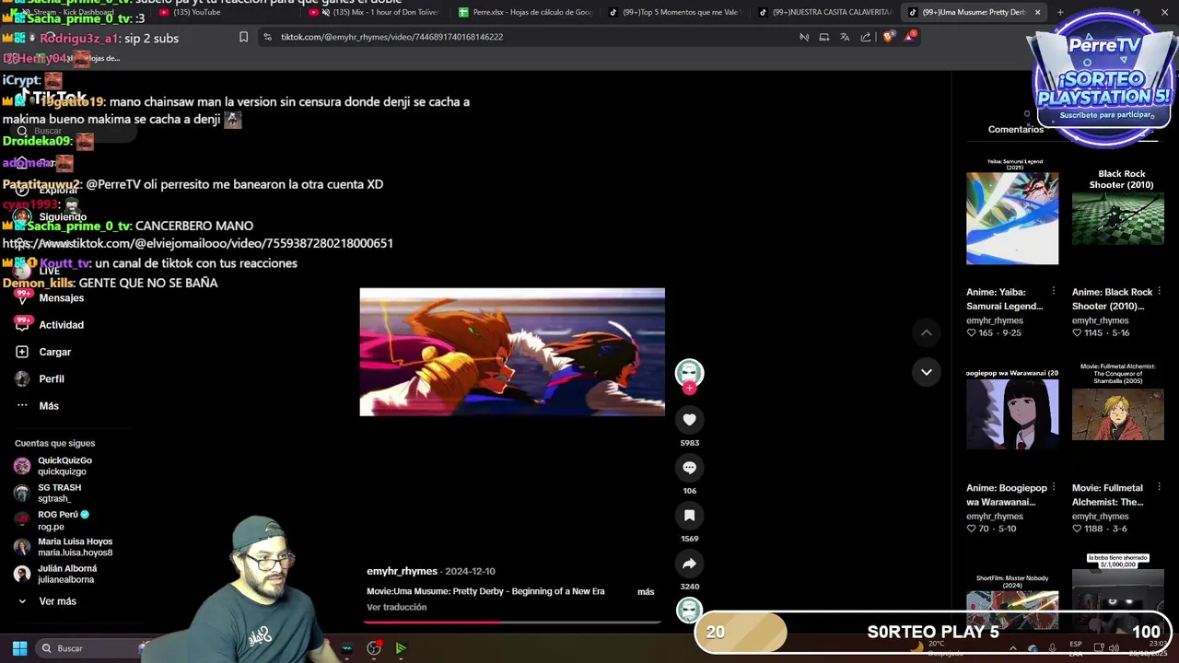The image size is (1179, 663).
Task: Open comments via the speech bubble icon
Action: 689,468
